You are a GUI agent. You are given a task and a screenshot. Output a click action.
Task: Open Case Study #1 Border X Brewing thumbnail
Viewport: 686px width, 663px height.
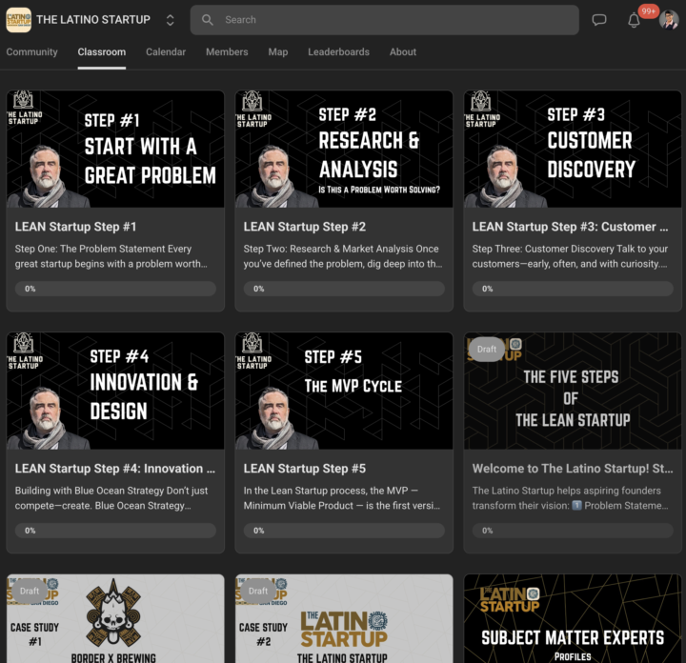point(115,618)
